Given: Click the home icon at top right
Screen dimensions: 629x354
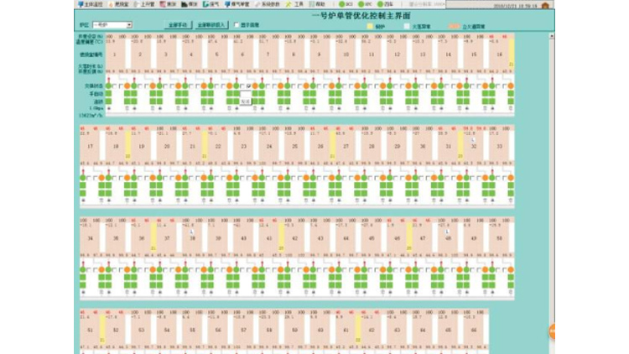Looking at the screenshot, I should coord(547,5).
